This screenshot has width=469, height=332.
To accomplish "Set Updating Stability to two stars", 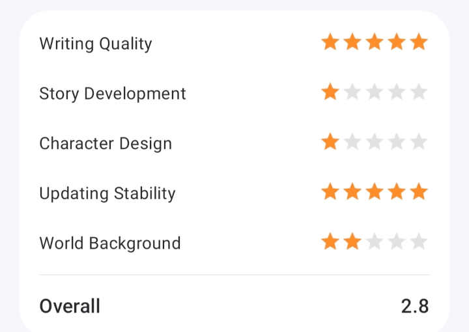I will [x=352, y=191].
